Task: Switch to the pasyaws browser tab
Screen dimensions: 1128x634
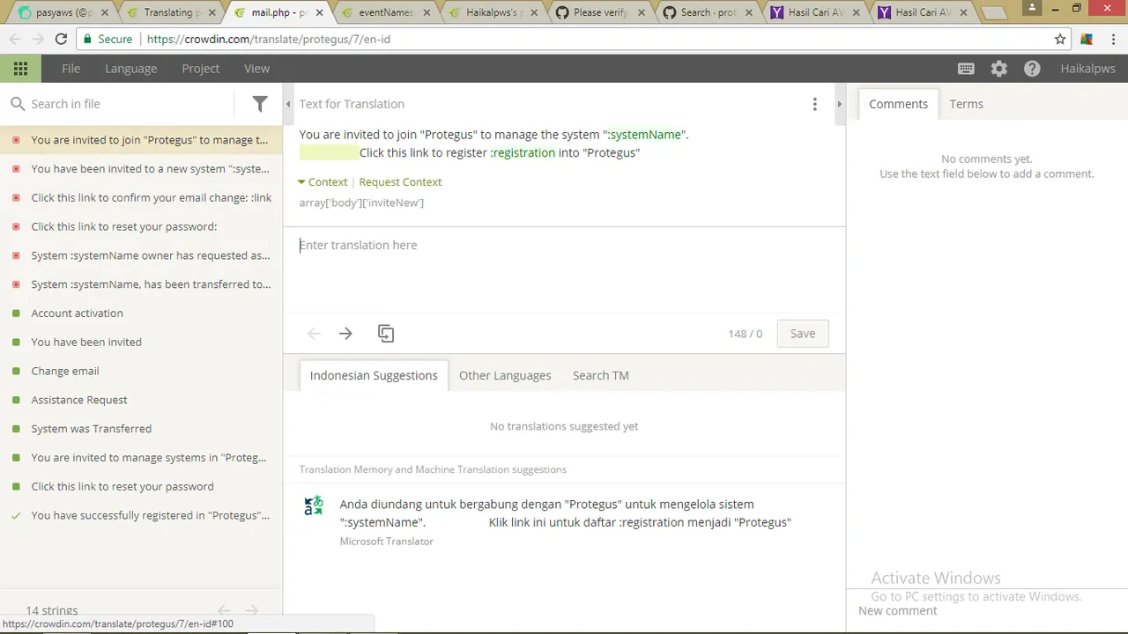Action: tap(62, 12)
